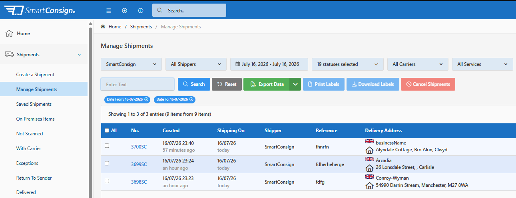Toggle the hamburger menu icon in header
Image resolution: width=516 pixels, height=198 pixels.
[x=109, y=10]
